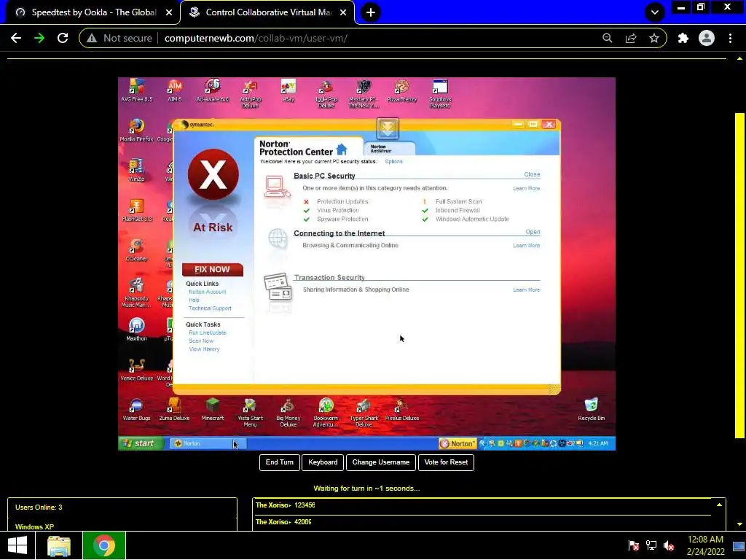Screen dimensions: 746x560
Task: Click the double-arrow drop icon atop Norton window
Action: 388,128
